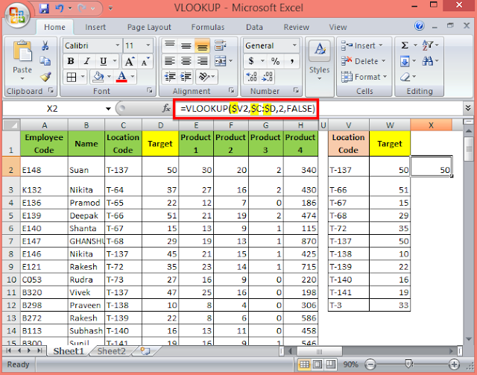Open the Data ribbon tab
The image size is (477, 375).
coord(254,27)
